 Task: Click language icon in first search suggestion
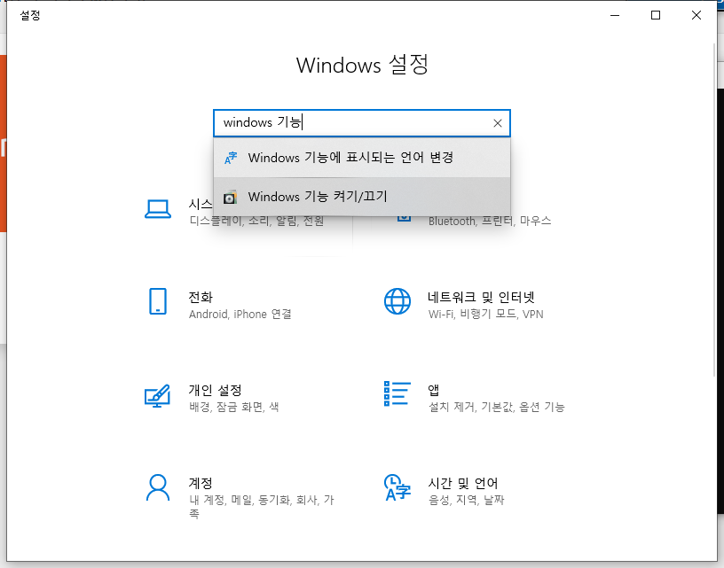(231, 158)
